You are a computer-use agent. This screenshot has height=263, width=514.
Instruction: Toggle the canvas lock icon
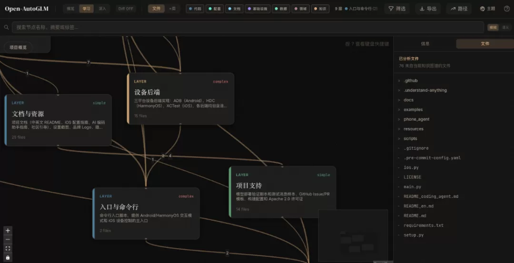8,257
